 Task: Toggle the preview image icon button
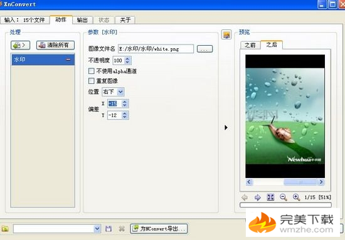(x=226, y=34)
